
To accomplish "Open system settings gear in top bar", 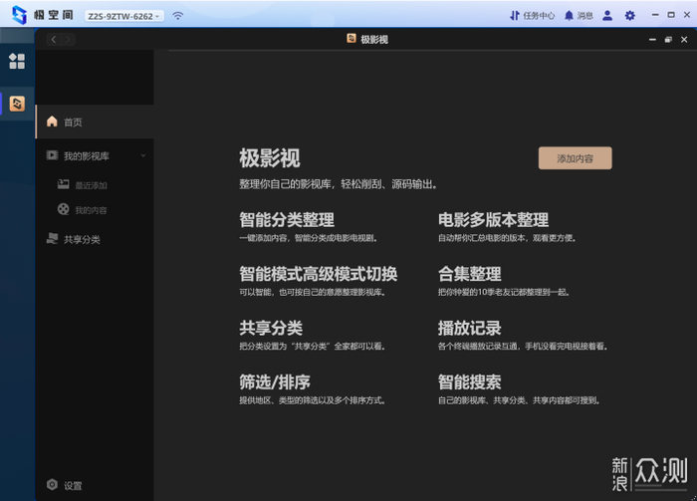I will tap(629, 16).
